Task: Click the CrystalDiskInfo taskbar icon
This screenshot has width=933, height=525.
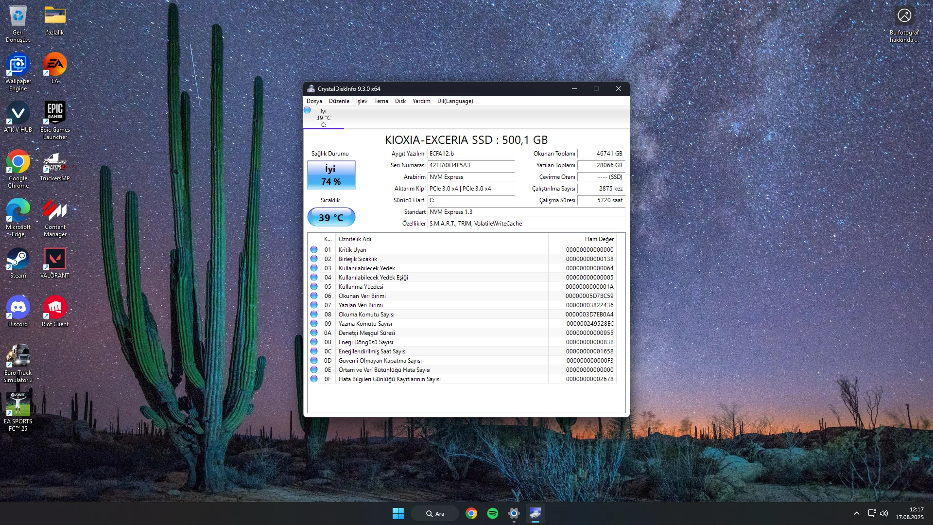Action: point(535,513)
